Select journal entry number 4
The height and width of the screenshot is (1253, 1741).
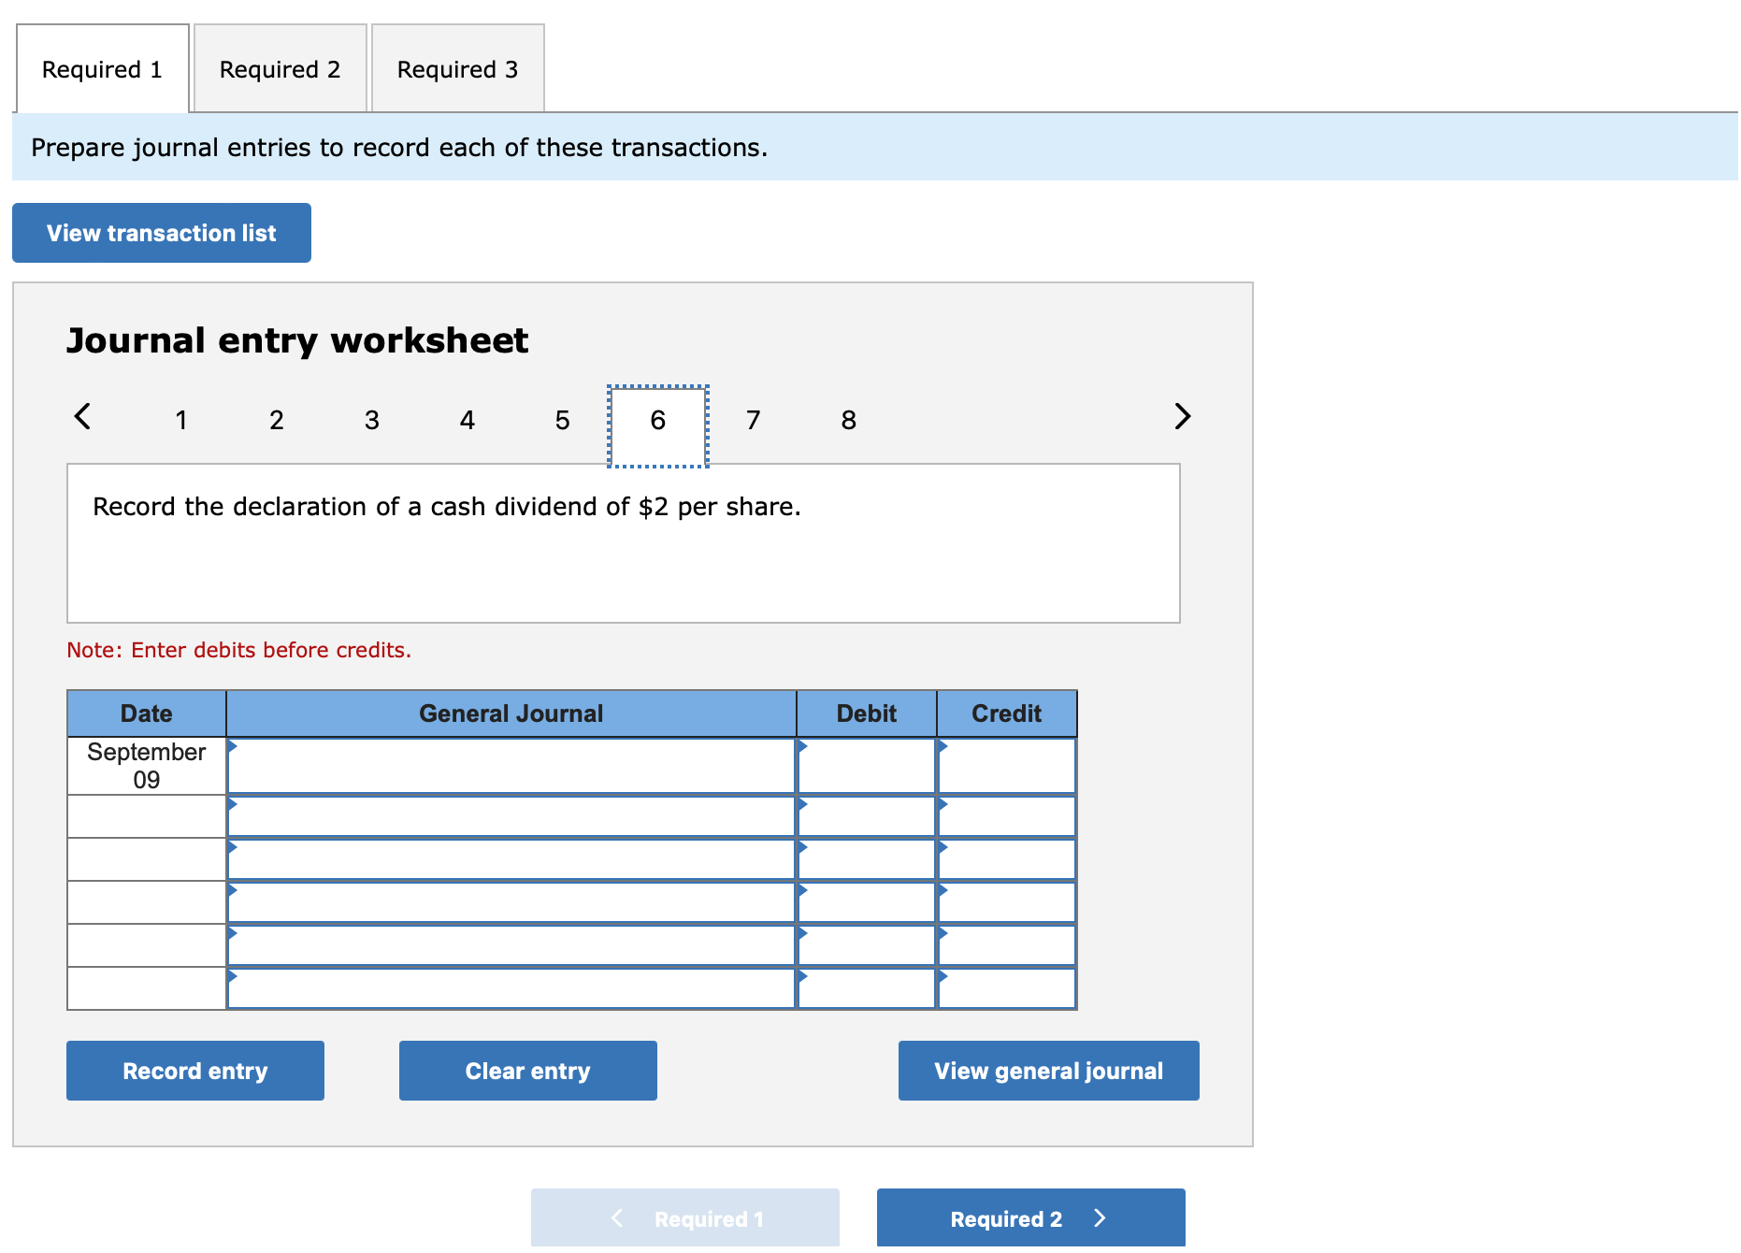click(468, 420)
